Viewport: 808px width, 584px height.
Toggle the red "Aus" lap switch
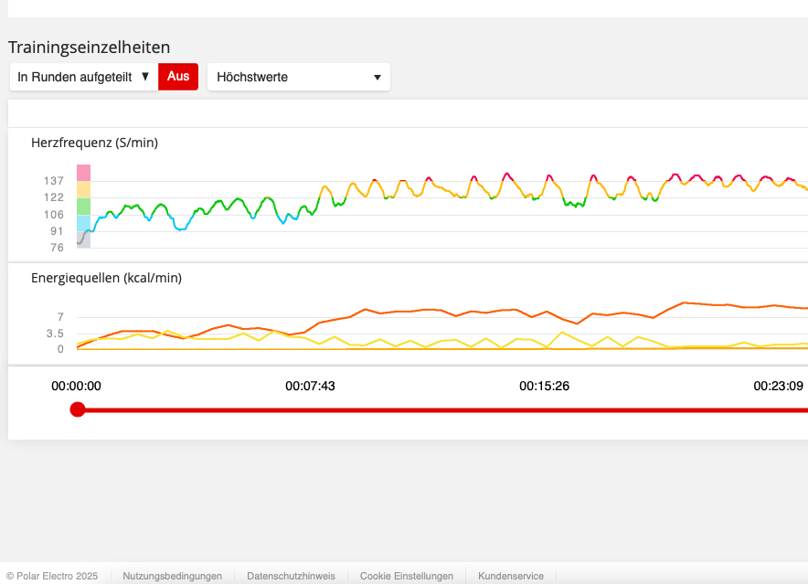(x=178, y=77)
